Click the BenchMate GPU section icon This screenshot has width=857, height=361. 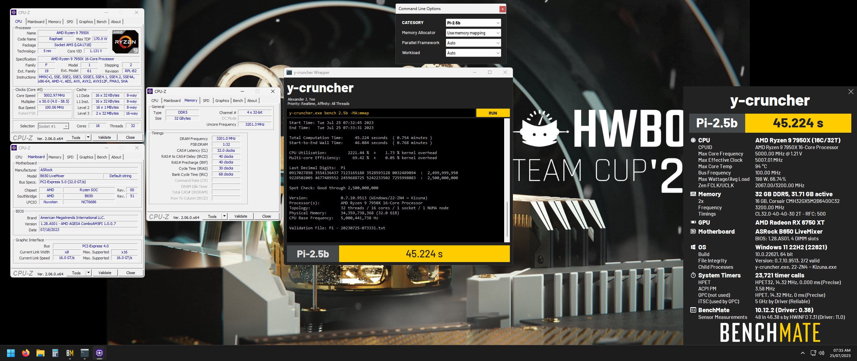(693, 222)
